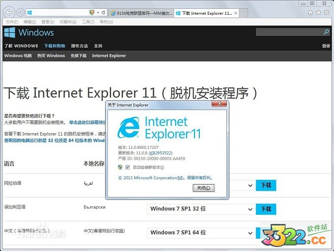Click the 产品 ID: 00150-20000-00003-AA459 text
The image size is (334, 251).
(151, 159)
